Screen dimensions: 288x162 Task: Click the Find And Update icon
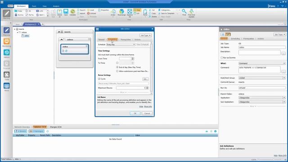coord(191,13)
